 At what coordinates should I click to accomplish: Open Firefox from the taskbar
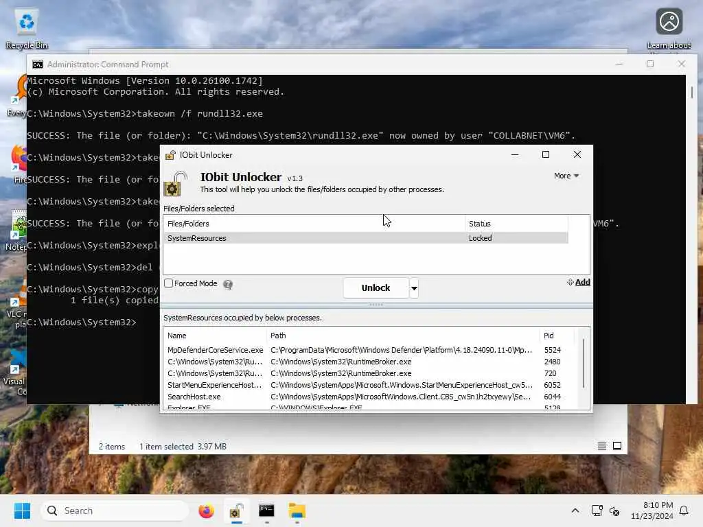(x=206, y=511)
